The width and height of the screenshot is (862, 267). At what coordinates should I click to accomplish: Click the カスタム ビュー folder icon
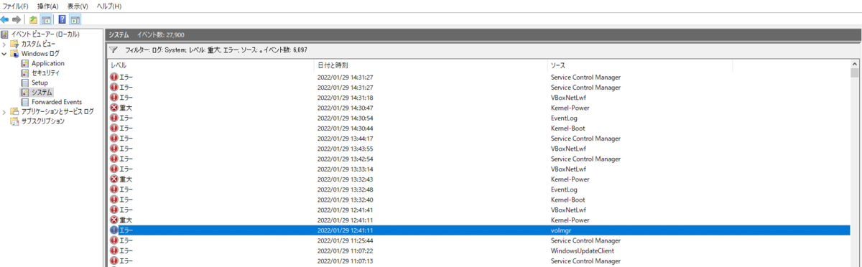(15, 44)
